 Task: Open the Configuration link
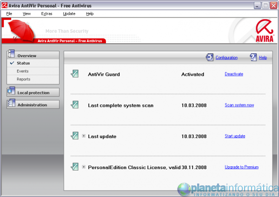(x=227, y=58)
